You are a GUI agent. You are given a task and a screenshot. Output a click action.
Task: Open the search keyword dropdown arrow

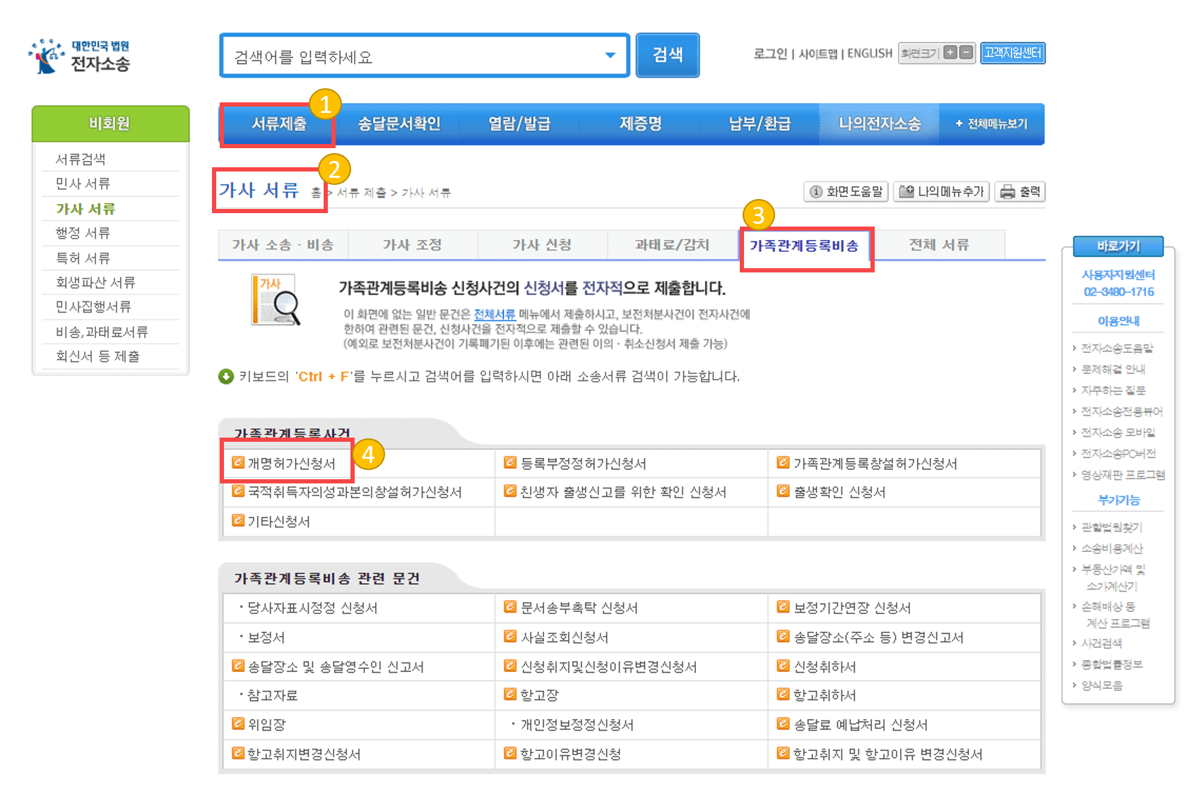pyautogui.click(x=609, y=55)
